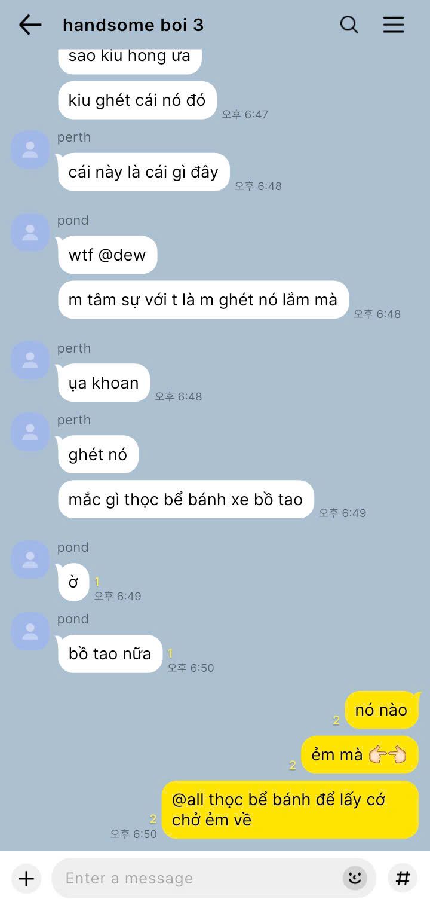Tap perth's avatar next to 'ụa khoan'
The height and width of the screenshot is (905, 430).
tap(30, 360)
